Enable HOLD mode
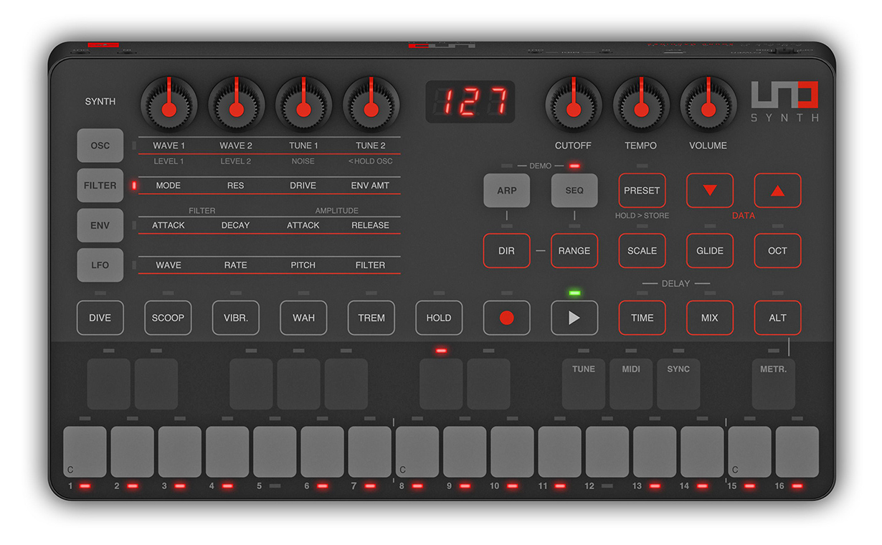882x545 pixels. coord(438,318)
